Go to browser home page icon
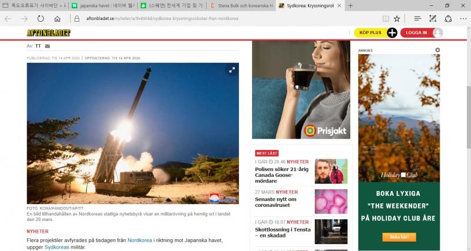The height and width of the screenshot is (251, 471). [x=57, y=19]
